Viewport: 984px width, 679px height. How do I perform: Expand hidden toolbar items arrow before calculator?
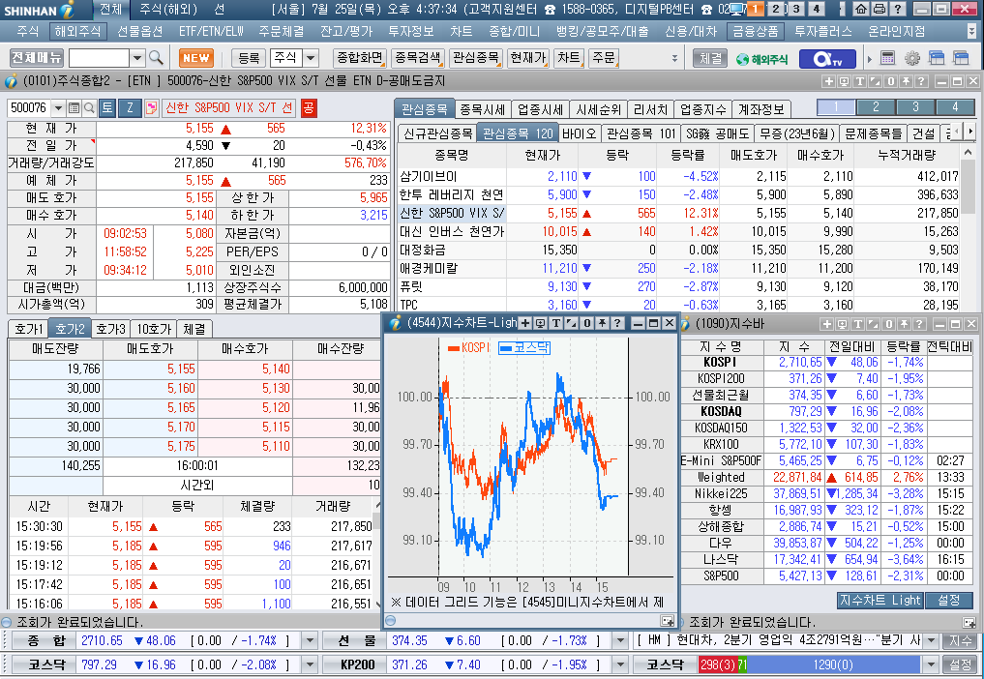point(870,59)
